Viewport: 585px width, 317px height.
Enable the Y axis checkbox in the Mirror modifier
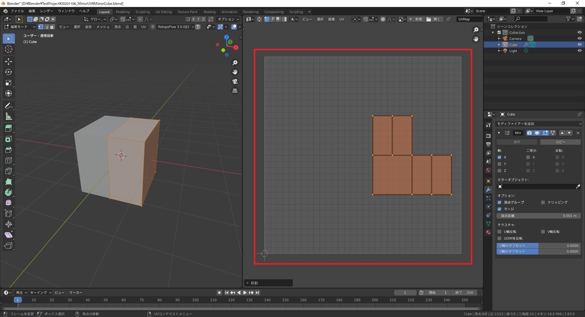(499, 164)
